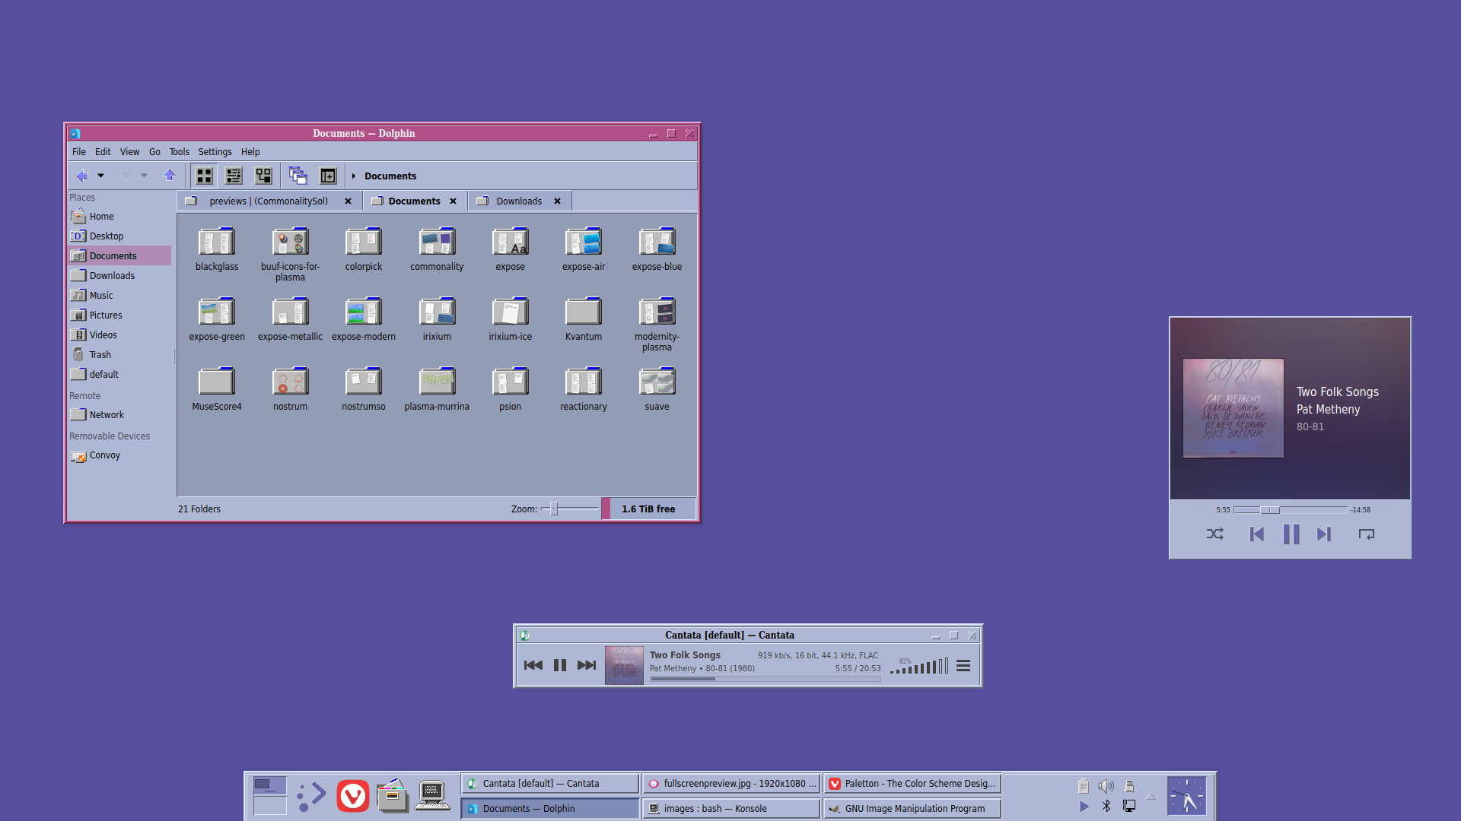Open the Tools menu in Dolphin
This screenshot has height=821, width=1461.
tap(179, 151)
